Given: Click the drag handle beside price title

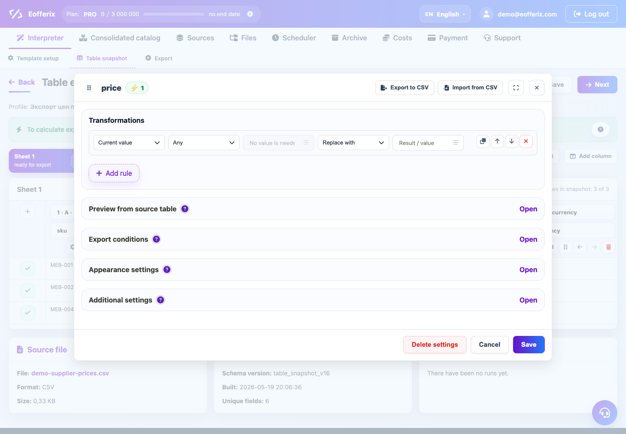Looking at the screenshot, I should click(x=89, y=88).
